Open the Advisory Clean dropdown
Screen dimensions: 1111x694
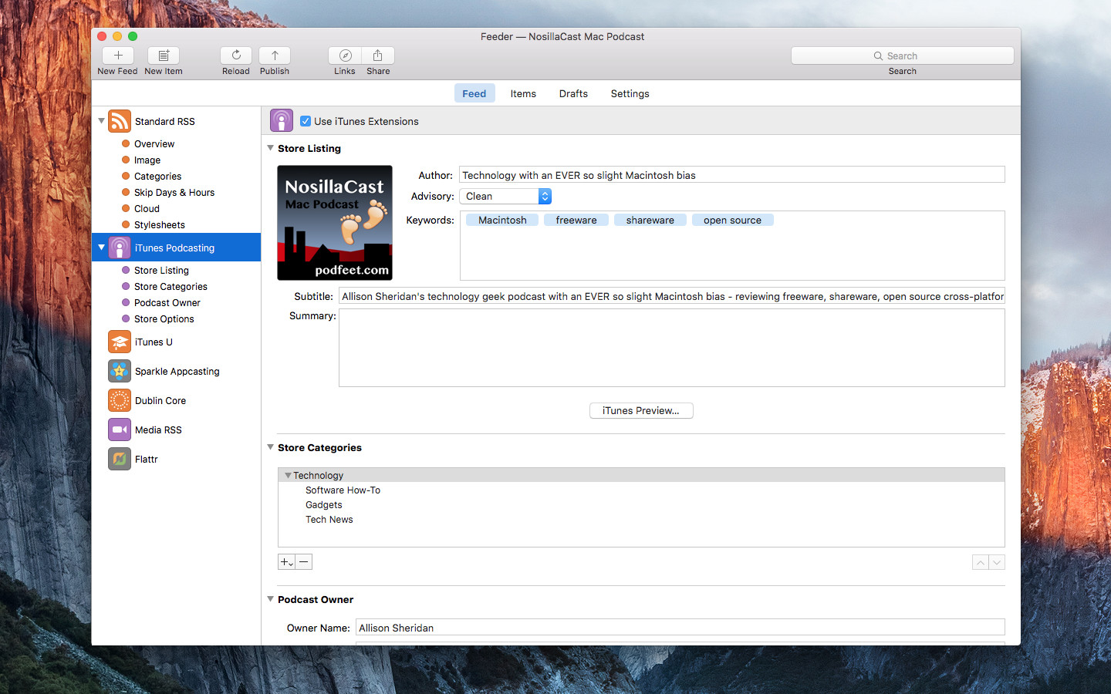(x=505, y=196)
